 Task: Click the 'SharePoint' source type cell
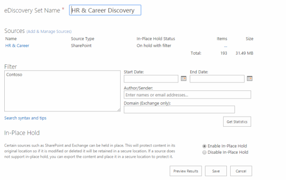coord(81,46)
